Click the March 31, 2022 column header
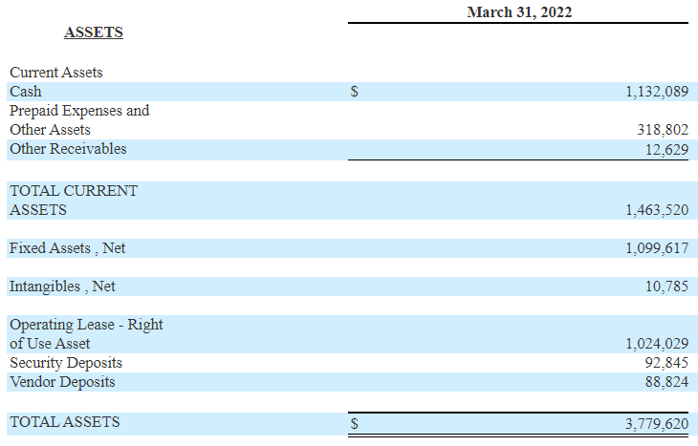Screen dimensions: 698x446 (518, 11)
